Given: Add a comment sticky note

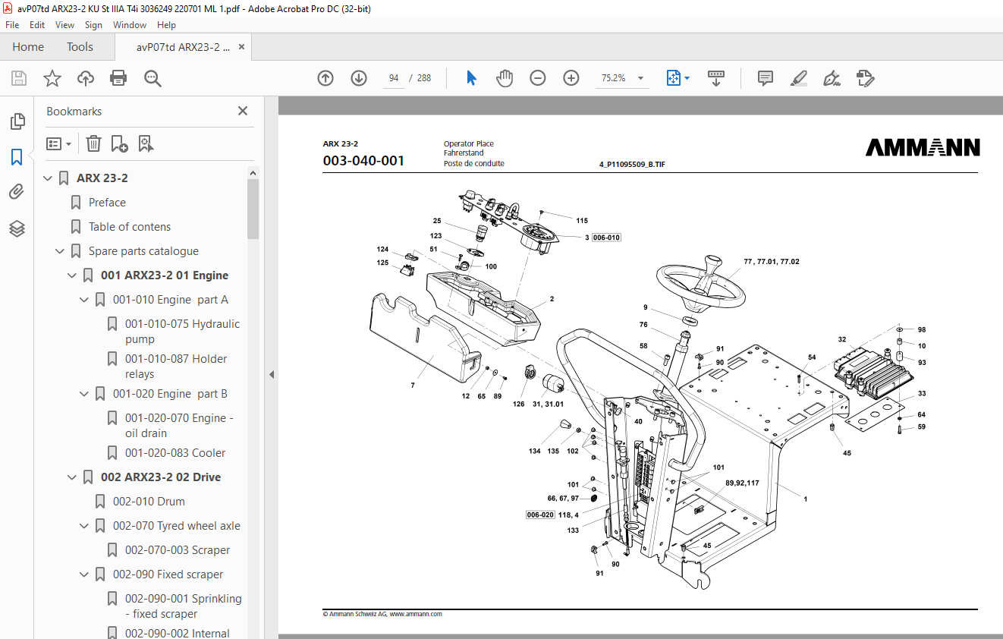Looking at the screenshot, I should pos(766,78).
